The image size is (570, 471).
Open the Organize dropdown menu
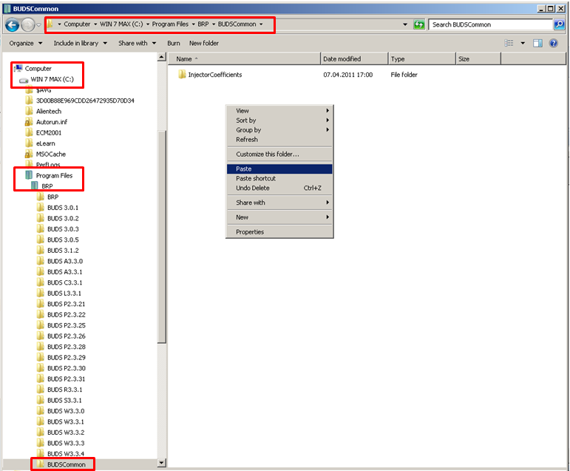tap(26, 44)
